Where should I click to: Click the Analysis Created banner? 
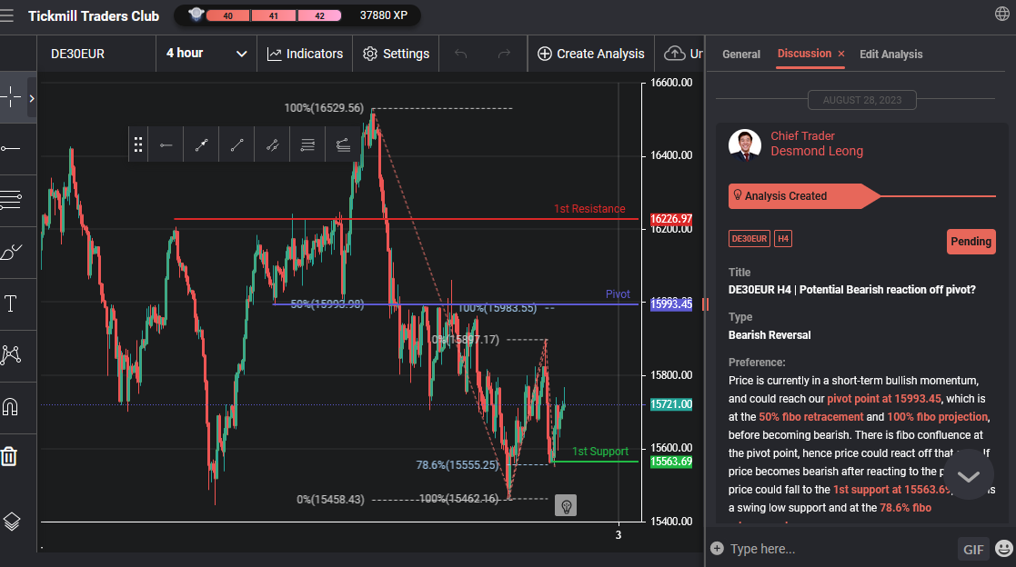pyautogui.click(x=804, y=196)
